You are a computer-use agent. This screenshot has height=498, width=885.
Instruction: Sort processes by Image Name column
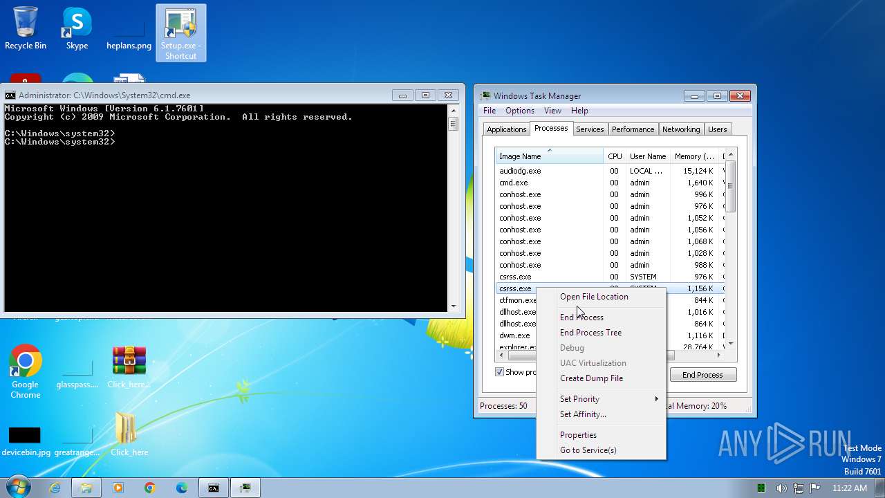549,156
